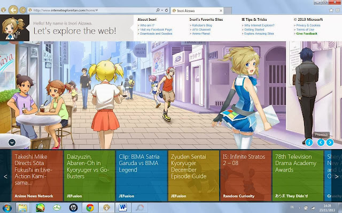Switch to Microsoft Word in the taskbar

coord(123,208)
